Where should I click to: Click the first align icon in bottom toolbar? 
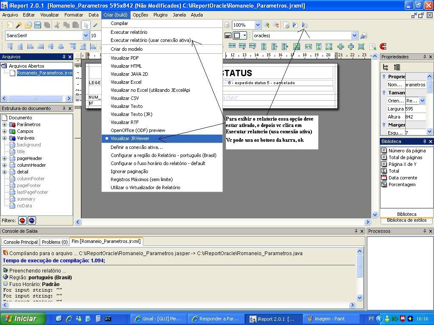(x=10, y=46)
